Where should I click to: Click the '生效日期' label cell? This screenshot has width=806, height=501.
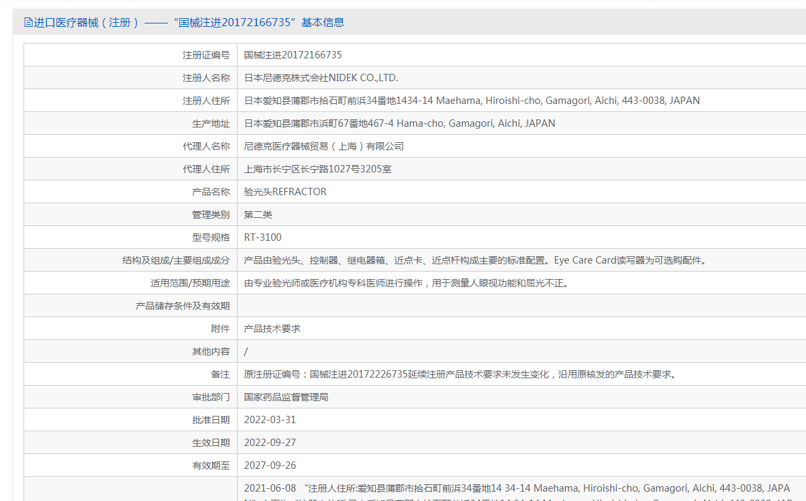click(131, 443)
